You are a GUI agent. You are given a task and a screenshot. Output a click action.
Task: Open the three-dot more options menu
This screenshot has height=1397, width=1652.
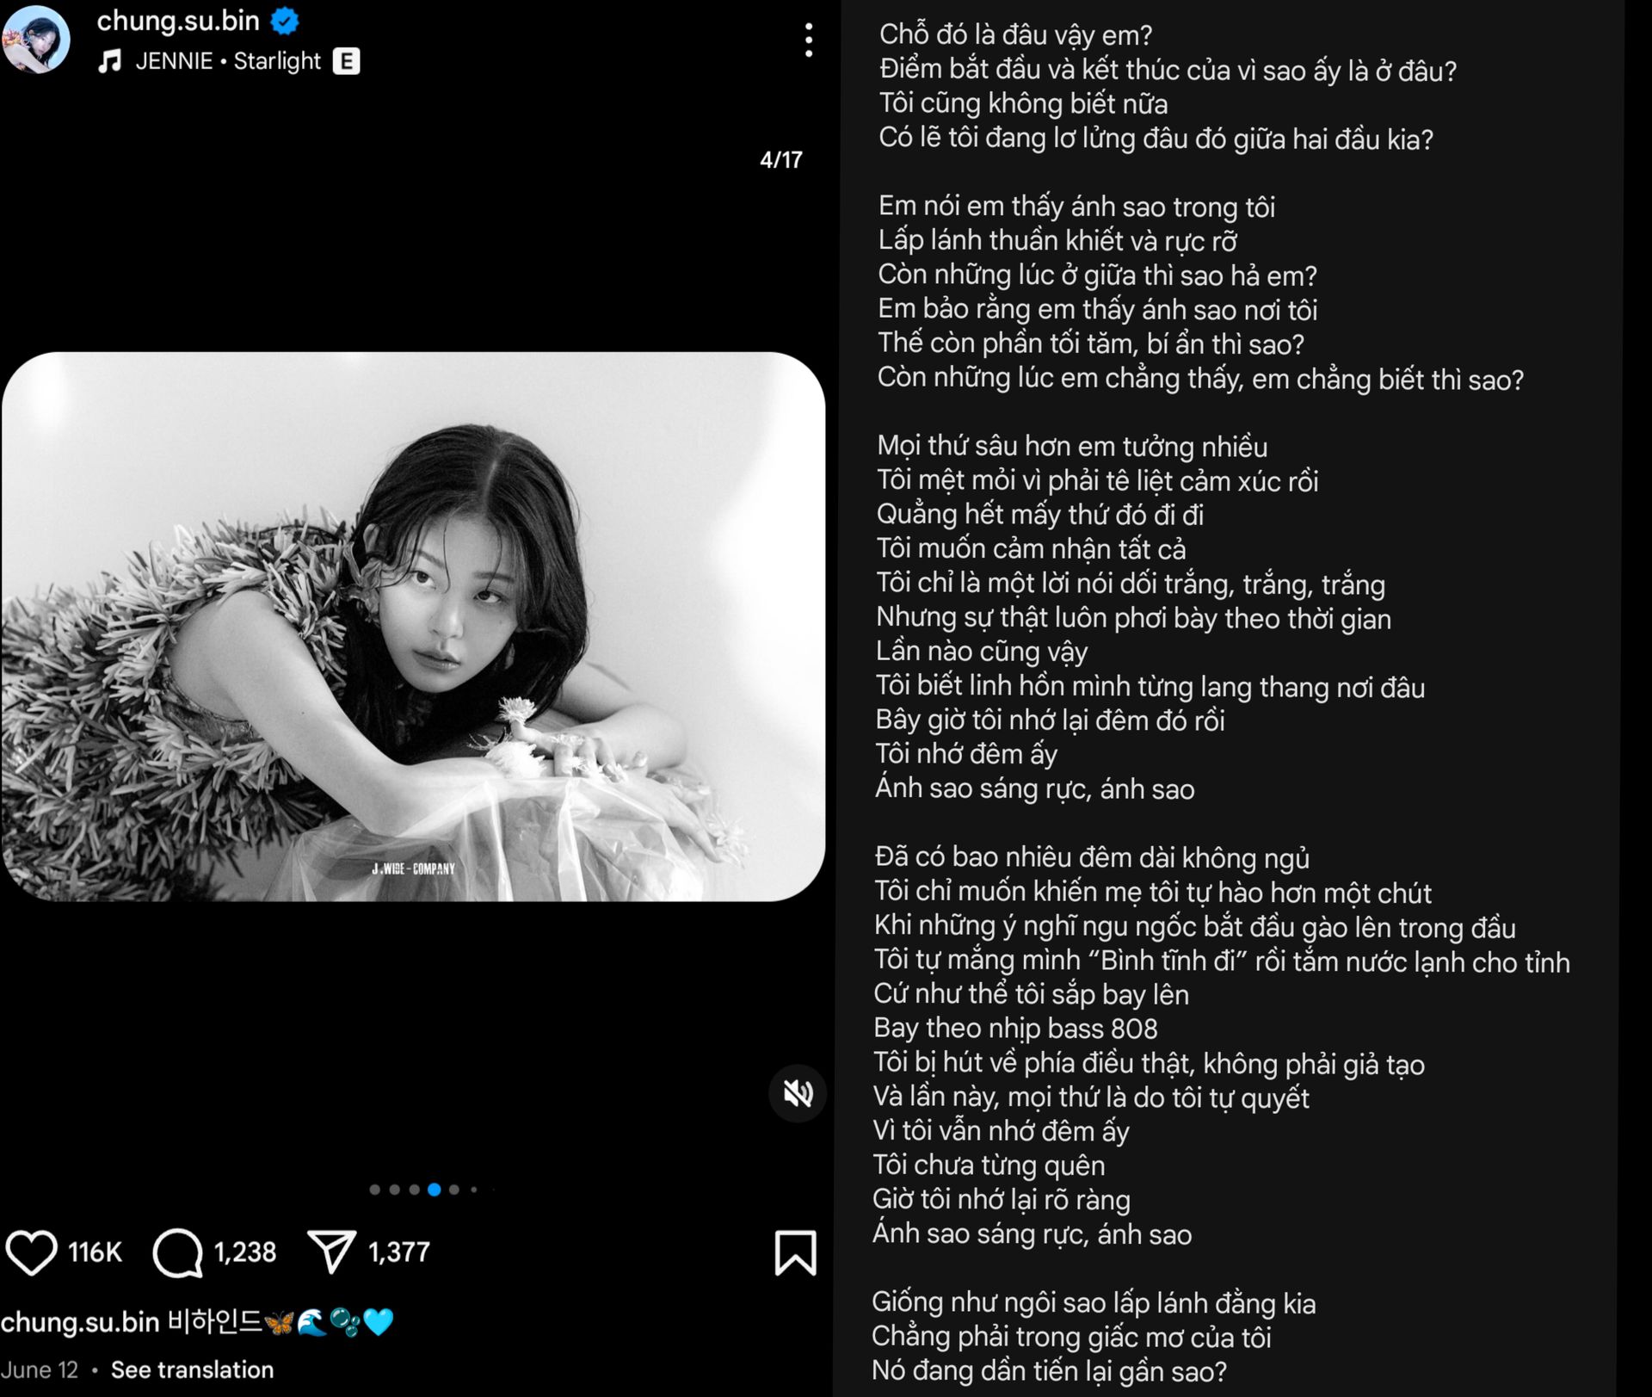[x=809, y=40]
